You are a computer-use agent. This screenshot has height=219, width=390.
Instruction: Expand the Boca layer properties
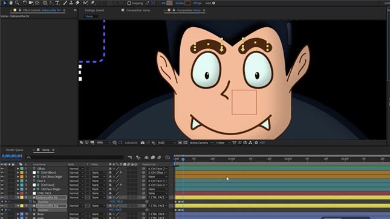click(18, 214)
